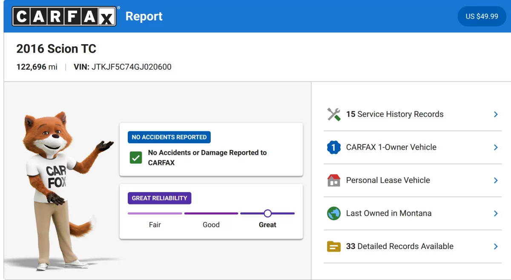
Task: Click the blue 1-Owner badge icon
Action: (x=334, y=147)
